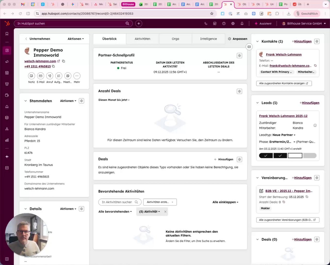Copy the welsch-lehmann.com domain to clipboard
The image size is (330, 265).
(x=63, y=61)
